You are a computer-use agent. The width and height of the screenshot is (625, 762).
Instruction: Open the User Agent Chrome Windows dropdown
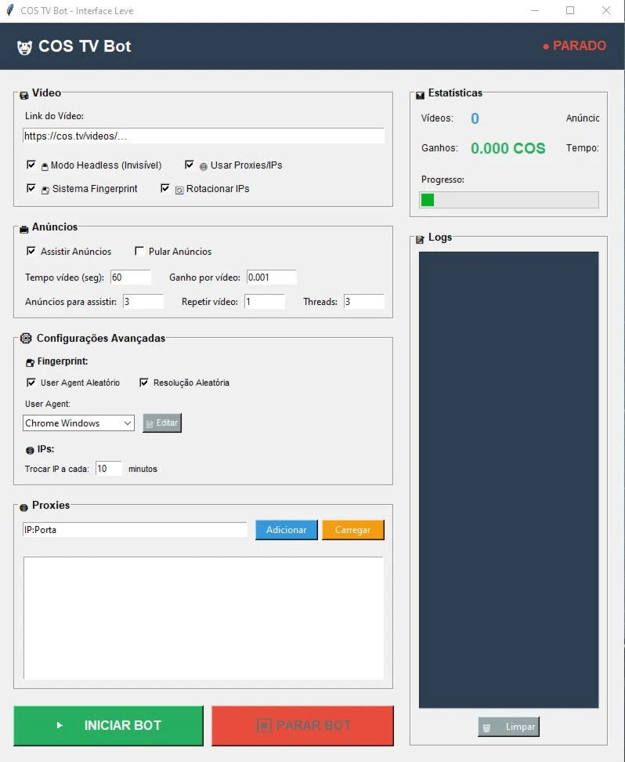pyautogui.click(x=78, y=423)
